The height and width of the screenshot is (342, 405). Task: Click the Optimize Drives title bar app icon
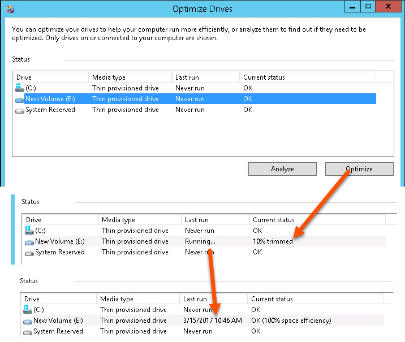(10, 9)
